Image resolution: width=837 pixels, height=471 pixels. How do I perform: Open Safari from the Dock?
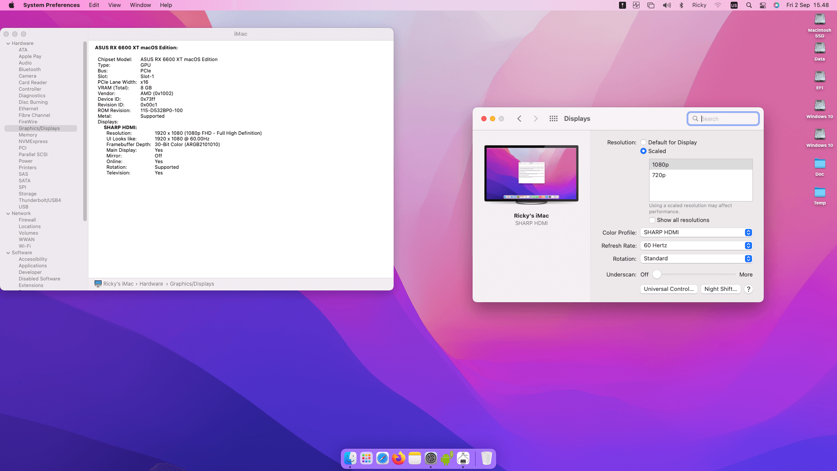click(382, 458)
